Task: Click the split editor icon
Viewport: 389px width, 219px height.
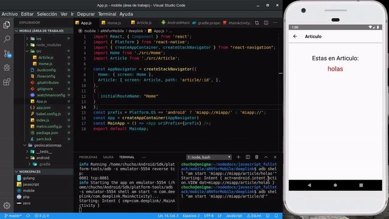Action: tap(266, 23)
